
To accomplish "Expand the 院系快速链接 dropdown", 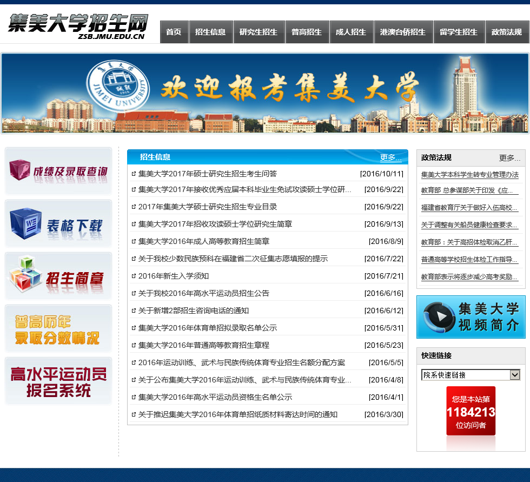I will [471, 375].
